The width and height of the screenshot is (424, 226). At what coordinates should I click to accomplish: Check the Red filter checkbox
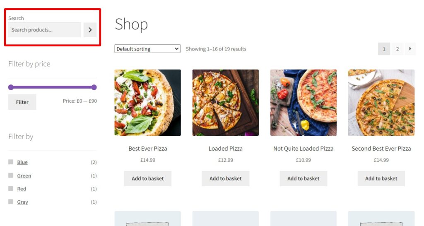[11, 189]
